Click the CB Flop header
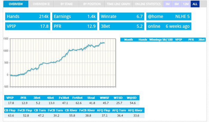 (x=10, y=110)
